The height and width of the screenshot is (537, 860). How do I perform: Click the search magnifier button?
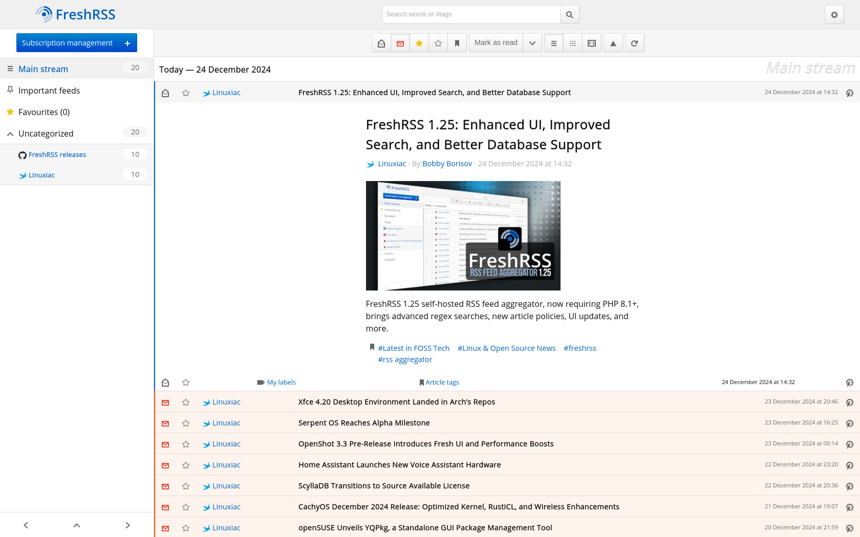[x=570, y=14]
